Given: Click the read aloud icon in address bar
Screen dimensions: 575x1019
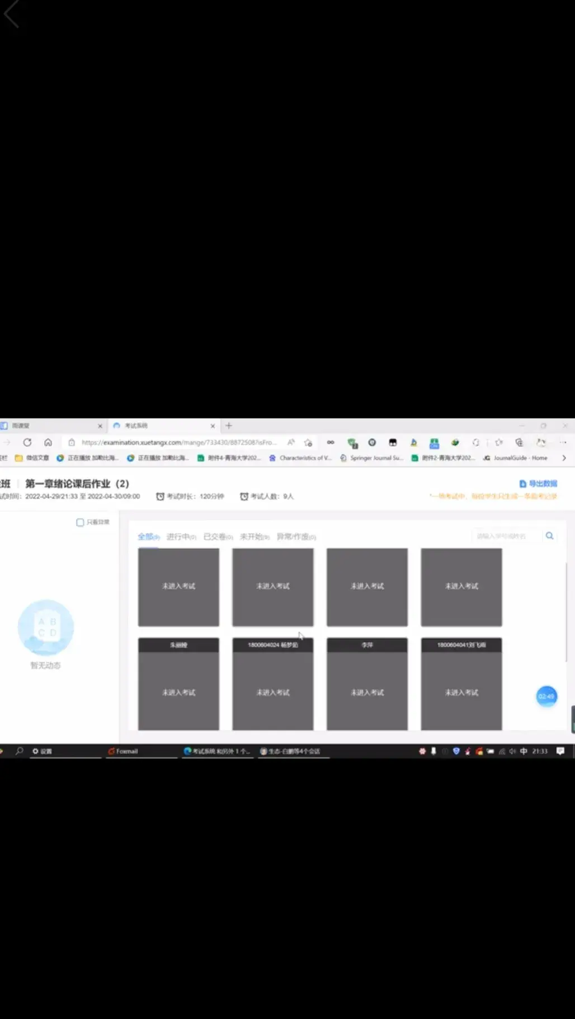Looking at the screenshot, I should click(x=291, y=442).
